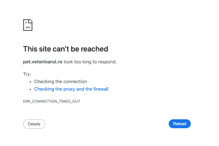Click the 'took too long to respond' text
The height and width of the screenshot is (146, 219).
tap(90, 62)
